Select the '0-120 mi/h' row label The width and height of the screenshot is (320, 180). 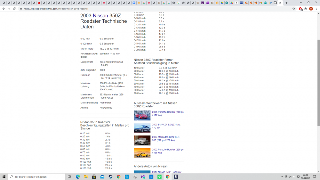pyautogui.click(x=86, y=168)
